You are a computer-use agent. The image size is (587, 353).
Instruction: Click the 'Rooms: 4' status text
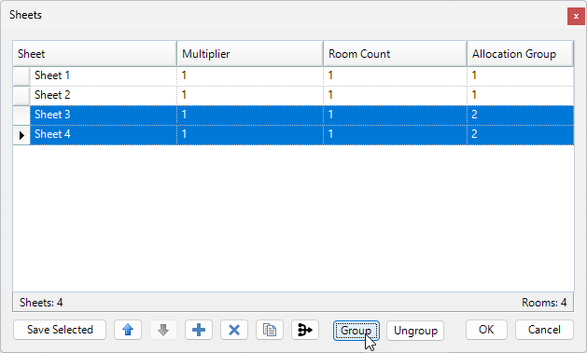tap(544, 302)
